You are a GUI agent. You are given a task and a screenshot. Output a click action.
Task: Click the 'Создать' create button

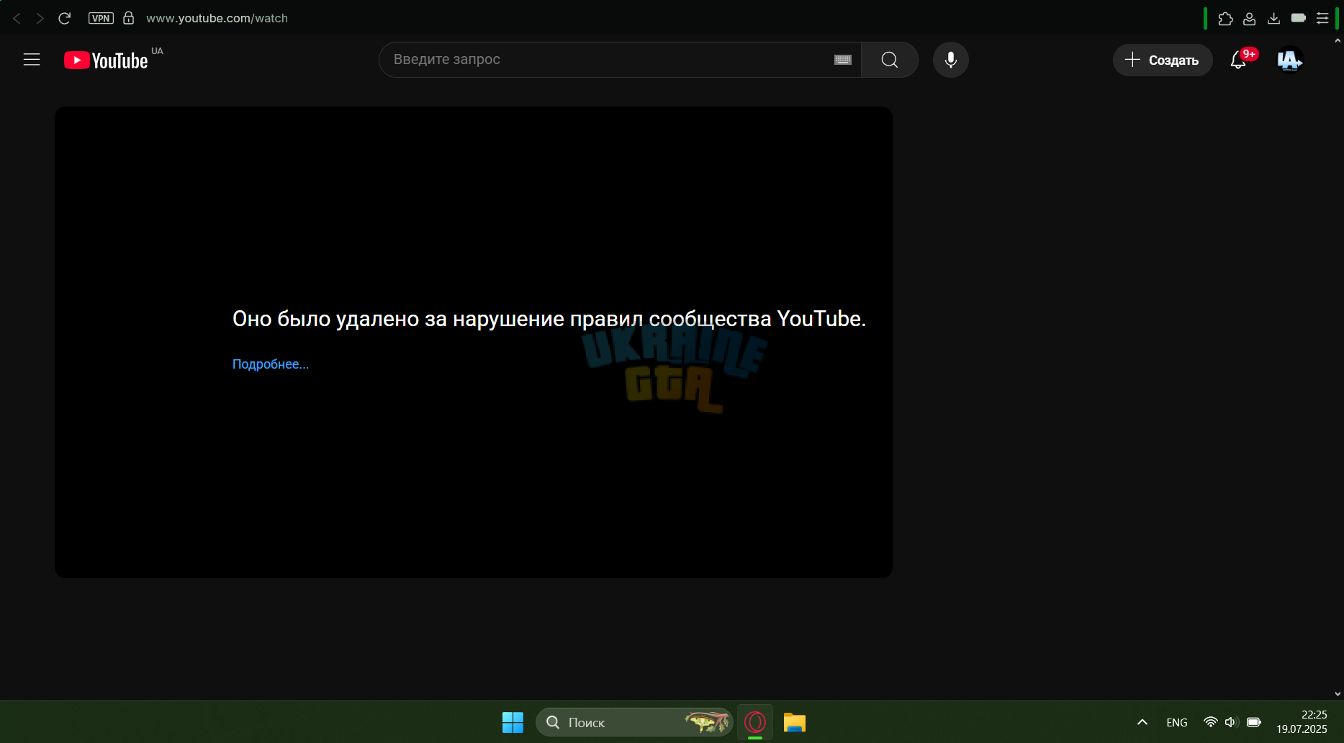(1163, 60)
